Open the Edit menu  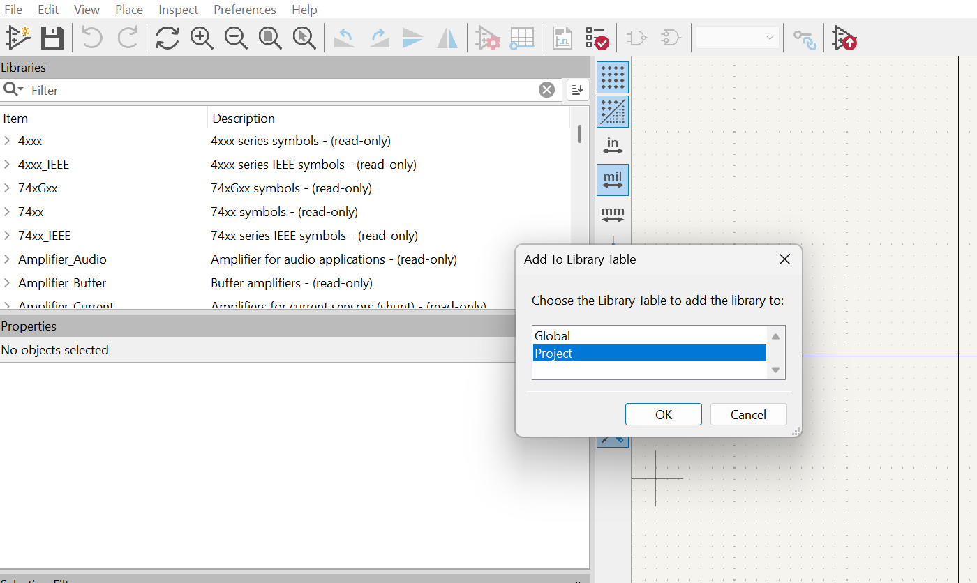point(48,10)
